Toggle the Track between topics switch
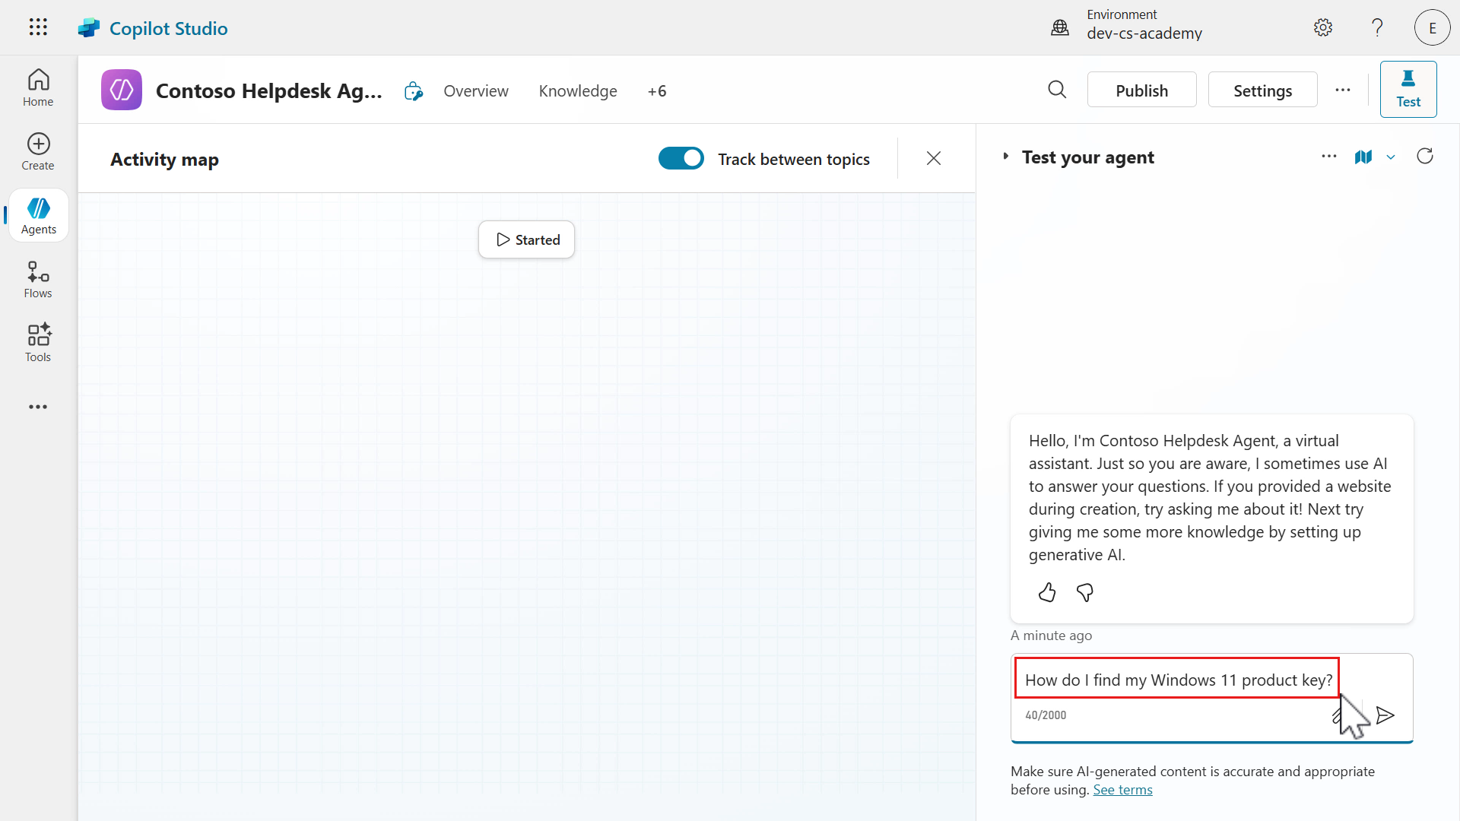This screenshot has height=821, width=1460. pyautogui.click(x=681, y=158)
